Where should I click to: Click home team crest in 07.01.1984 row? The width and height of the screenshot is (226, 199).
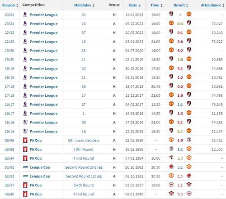(x=171, y=158)
